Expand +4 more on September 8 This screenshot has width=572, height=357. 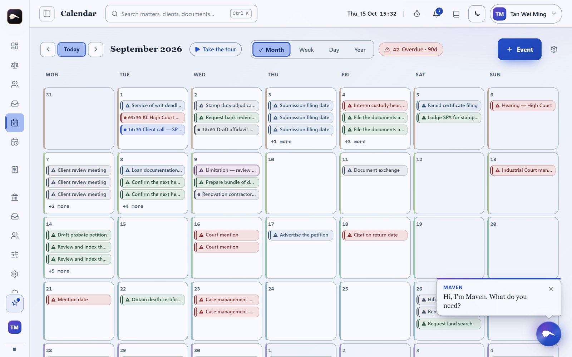click(x=133, y=206)
